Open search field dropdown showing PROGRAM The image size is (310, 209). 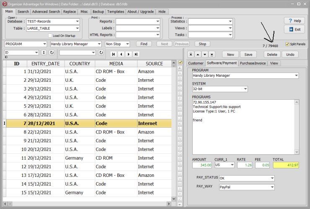pyautogui.click(x=45, y=44)
